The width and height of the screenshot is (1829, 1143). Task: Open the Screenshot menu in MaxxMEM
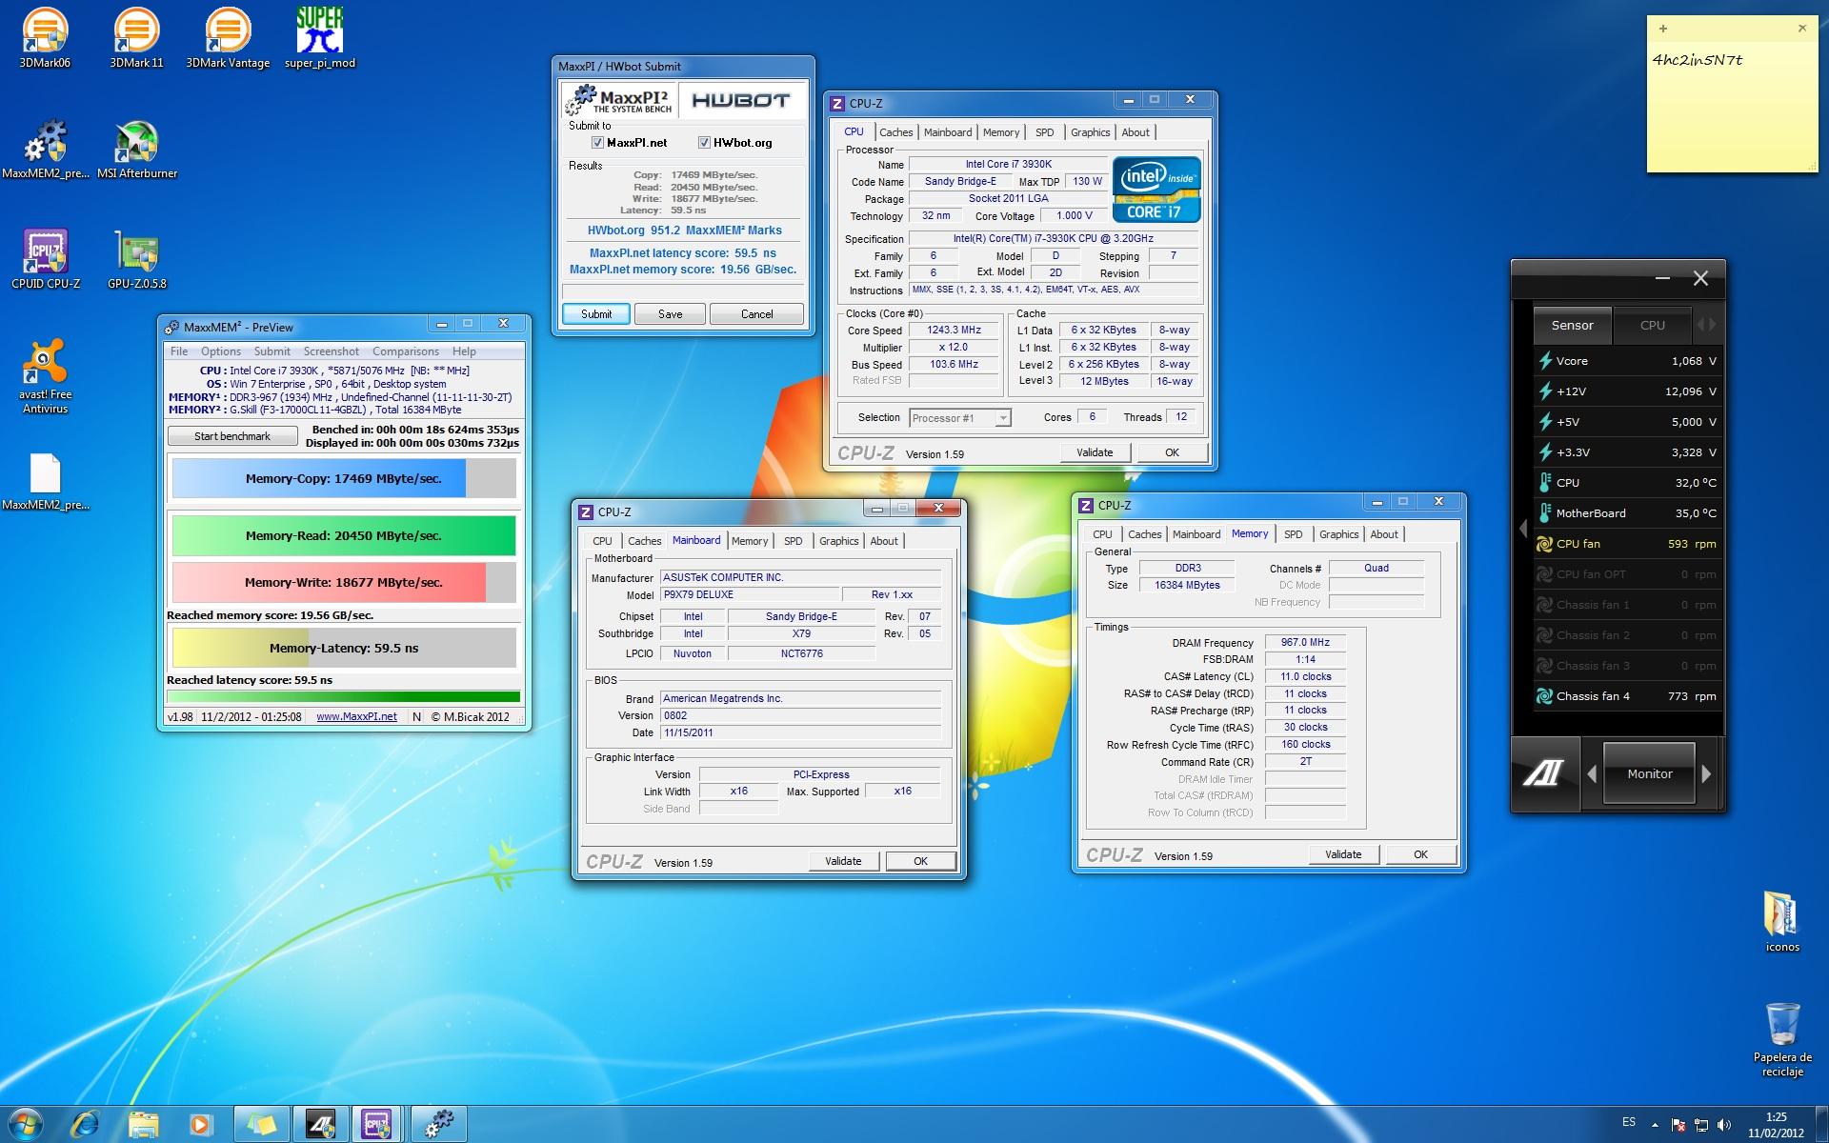[332, 351]
